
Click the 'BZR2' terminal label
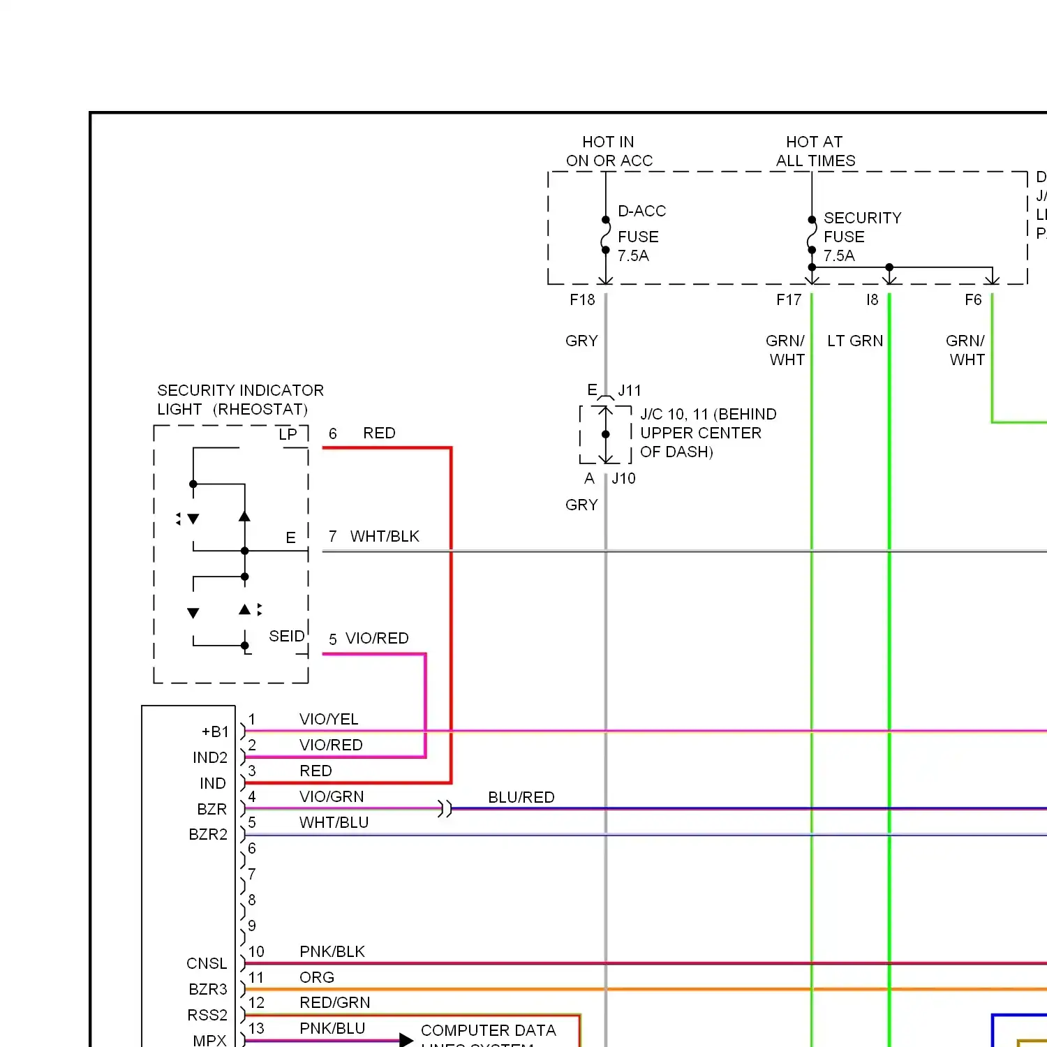[x=208, y=834]
